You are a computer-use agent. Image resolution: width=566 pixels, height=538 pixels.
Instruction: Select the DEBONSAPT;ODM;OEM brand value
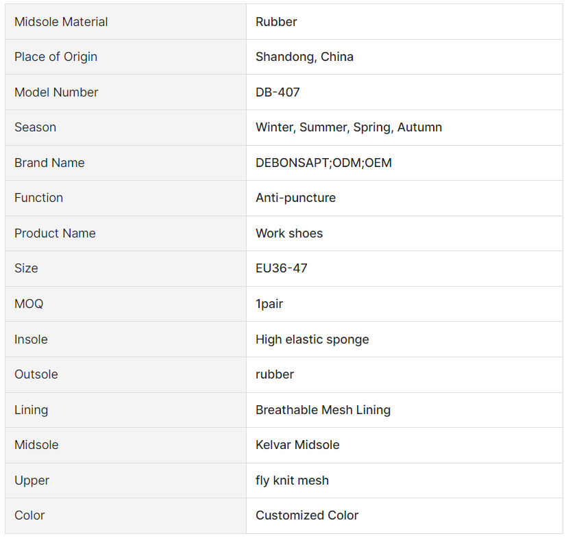(323, 163)
